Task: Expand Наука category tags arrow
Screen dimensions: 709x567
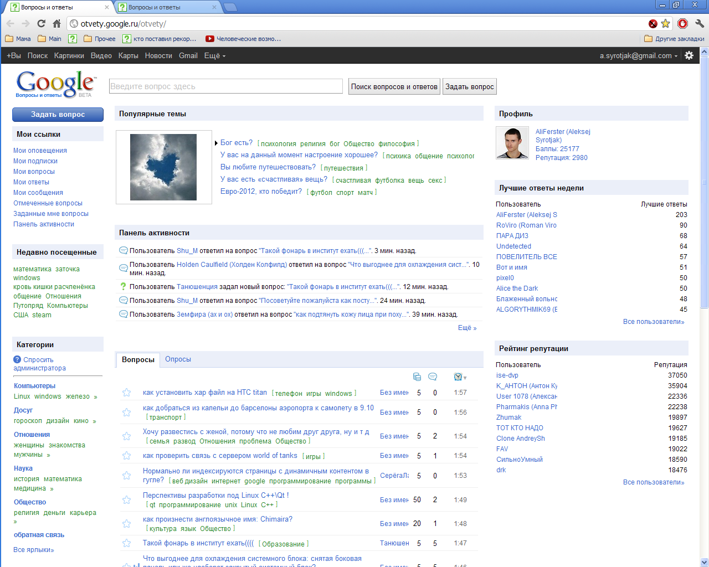Action: (52, 489)
